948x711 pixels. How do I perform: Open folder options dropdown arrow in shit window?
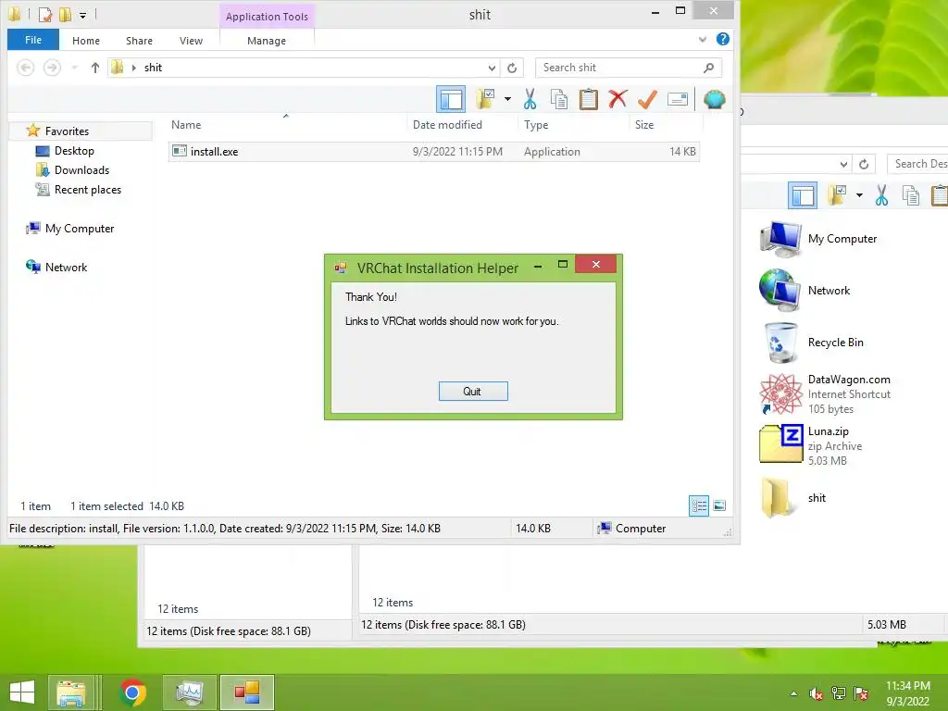507,99
